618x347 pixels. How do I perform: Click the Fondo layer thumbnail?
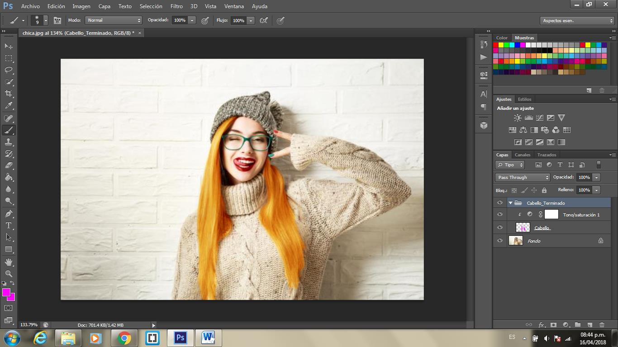pos(516,241)
